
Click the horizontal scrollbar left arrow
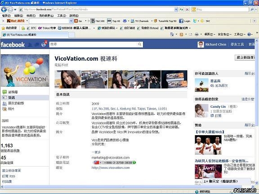pos(2,187)
